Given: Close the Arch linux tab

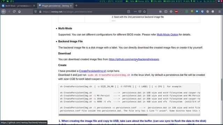Looking at the screenshot, I should [x=34, y=6].
